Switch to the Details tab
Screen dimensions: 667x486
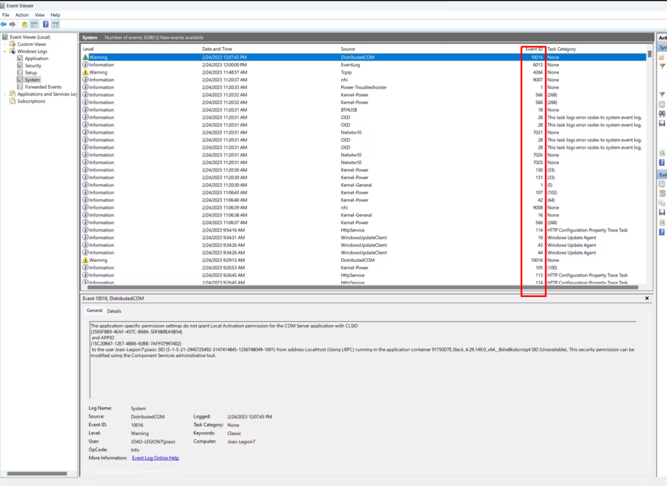pyautogui.click(x=114, y=311)
